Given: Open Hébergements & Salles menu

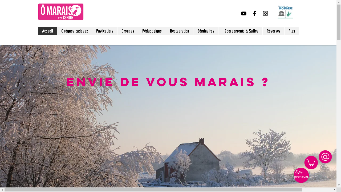Looking at the screenshot, I should pyautogui.click(x=240, y=31).
